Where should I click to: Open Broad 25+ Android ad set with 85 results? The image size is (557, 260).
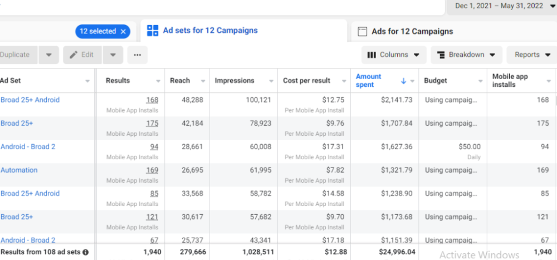pos(30,194)
